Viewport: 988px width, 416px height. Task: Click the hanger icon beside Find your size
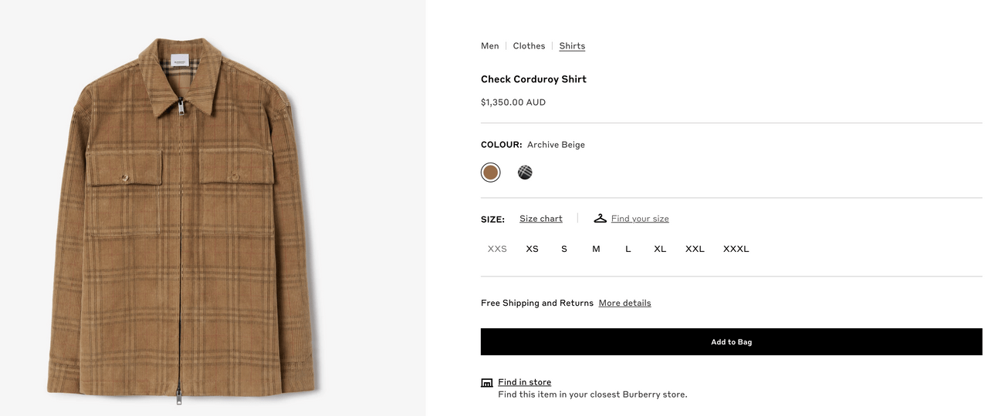click(x=600, y=218)
